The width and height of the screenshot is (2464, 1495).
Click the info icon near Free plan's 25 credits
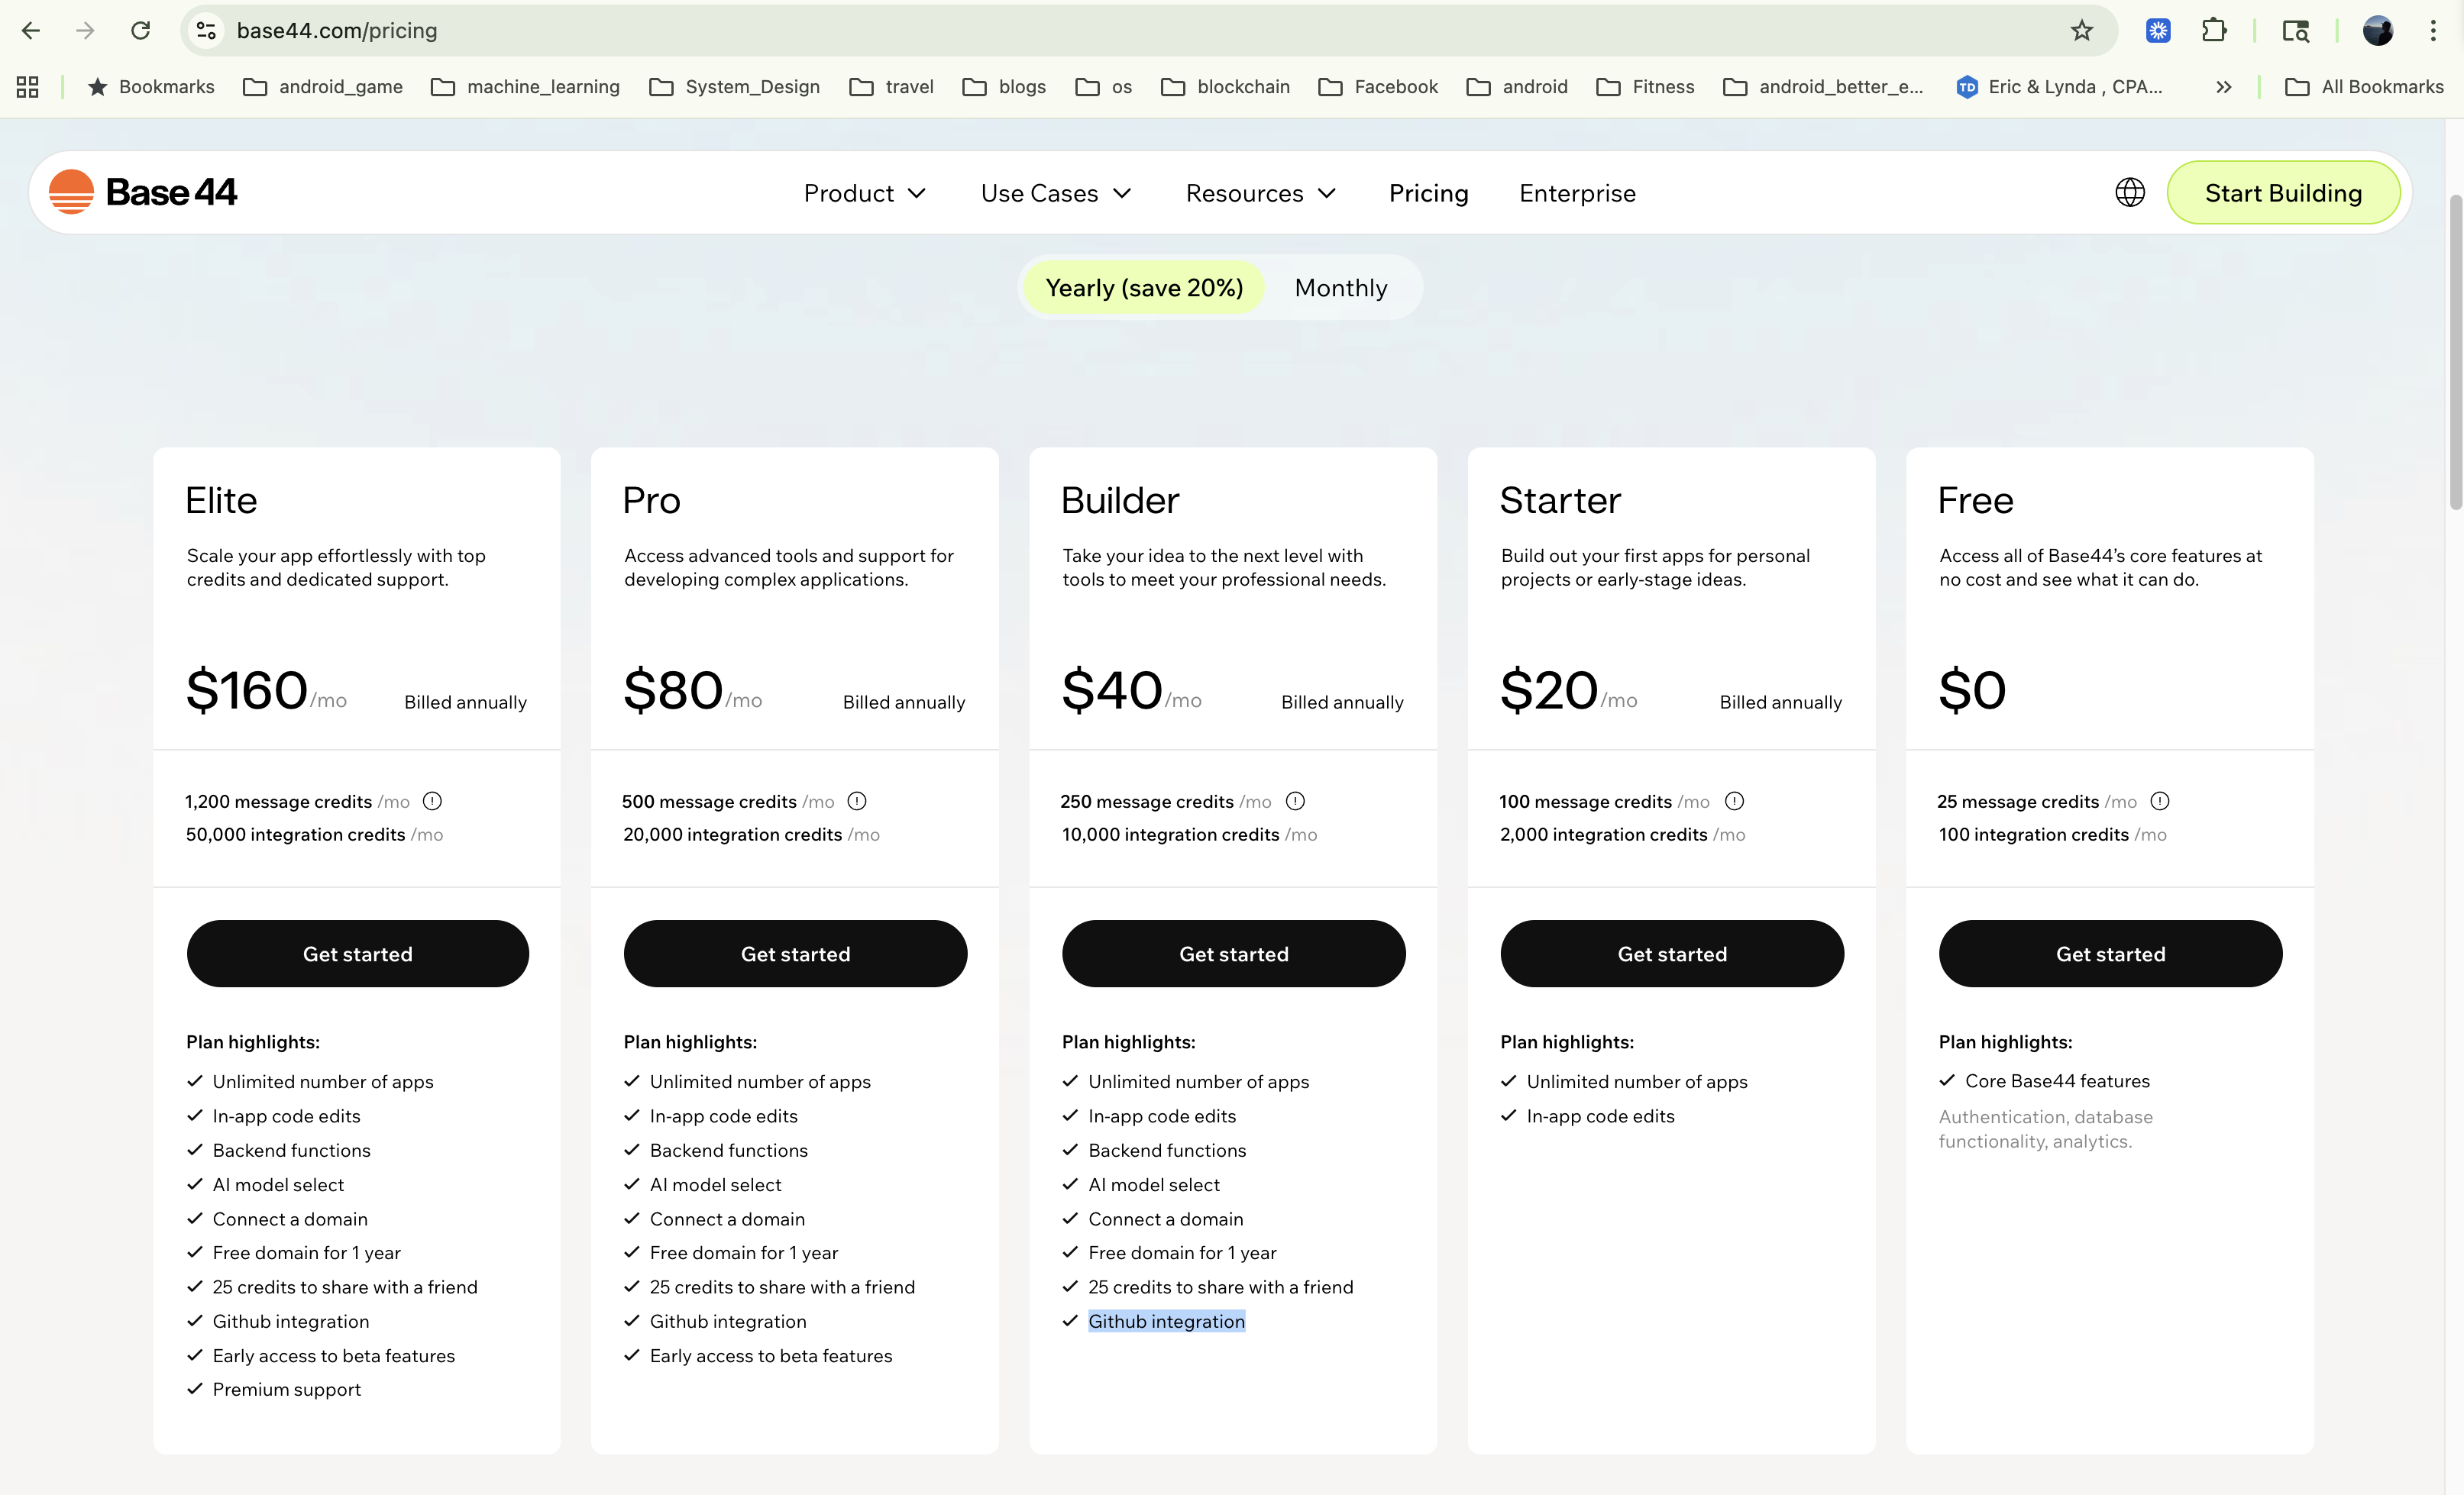(x=2159, y=800)
